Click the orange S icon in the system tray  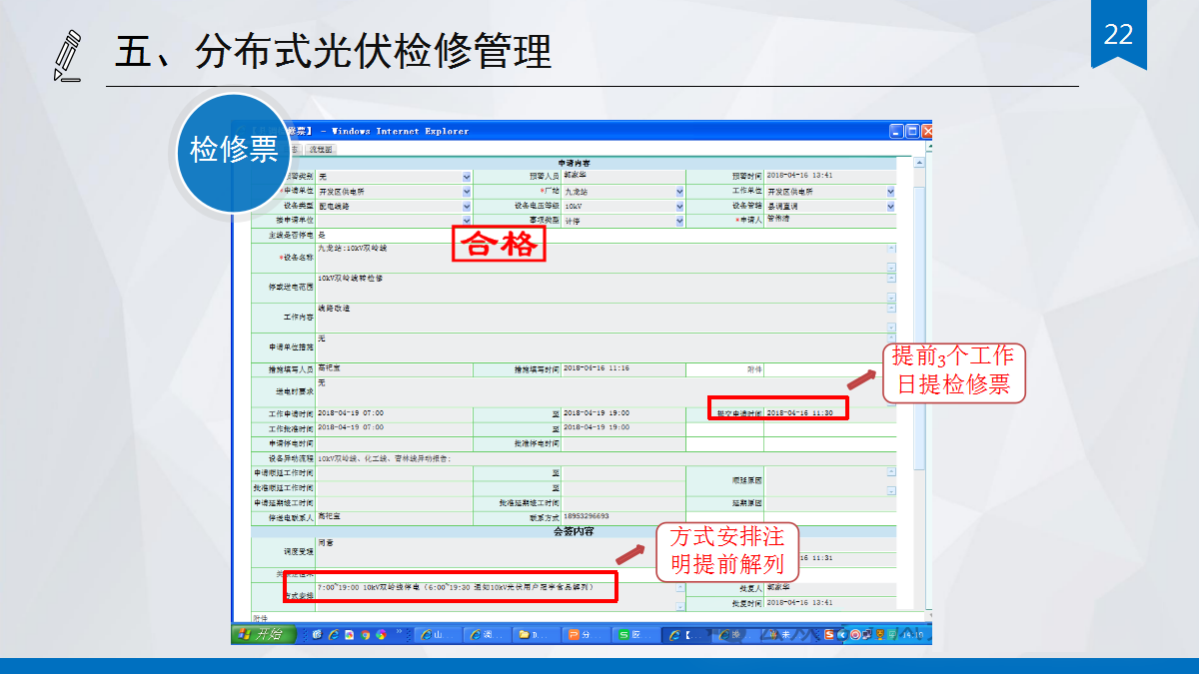click(x=829, y=635)
